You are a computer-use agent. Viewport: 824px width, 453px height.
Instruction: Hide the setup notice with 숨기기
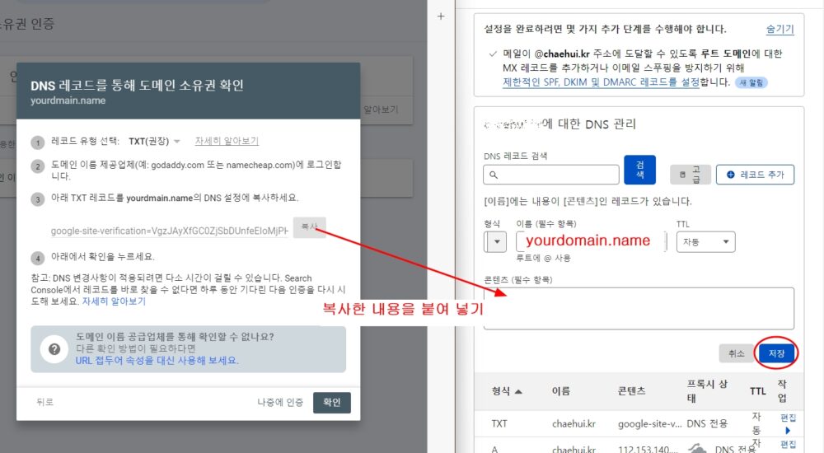coord(780,29)
